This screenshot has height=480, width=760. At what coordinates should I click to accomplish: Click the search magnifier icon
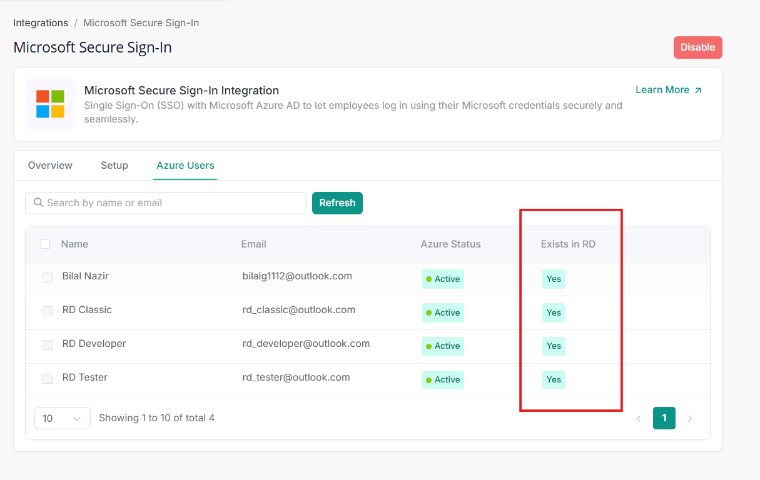coord(38,202)
